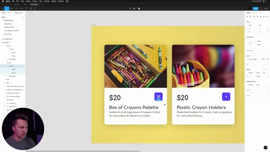Image resolution: width=270 pixels, height=152 pixels.
Task: Select the Plastic Crayon Holders text layer
Action: coord(13,93)
